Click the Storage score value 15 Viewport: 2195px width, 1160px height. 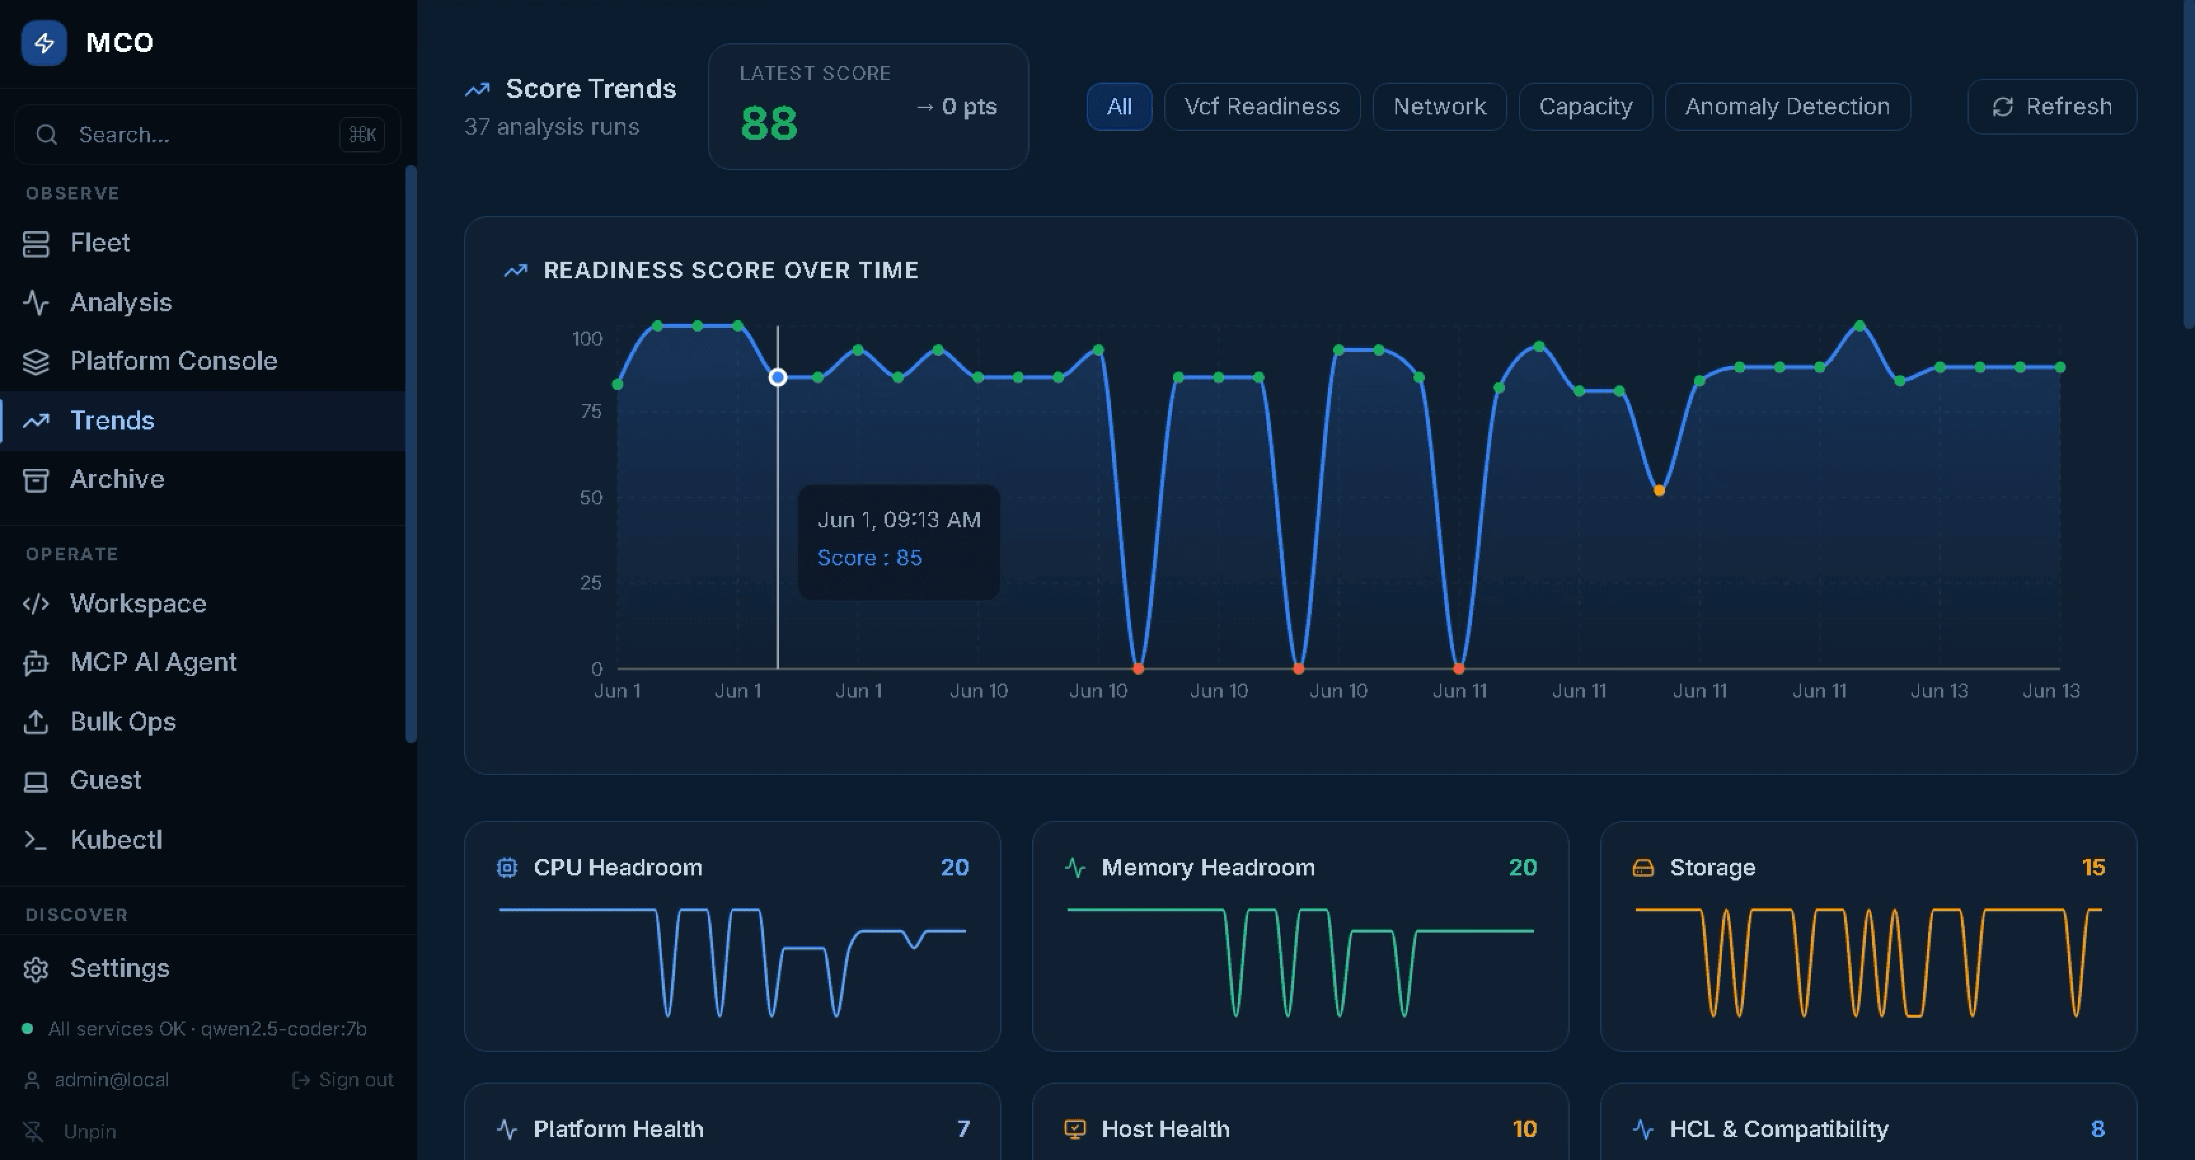click(x=2093, y=868)
